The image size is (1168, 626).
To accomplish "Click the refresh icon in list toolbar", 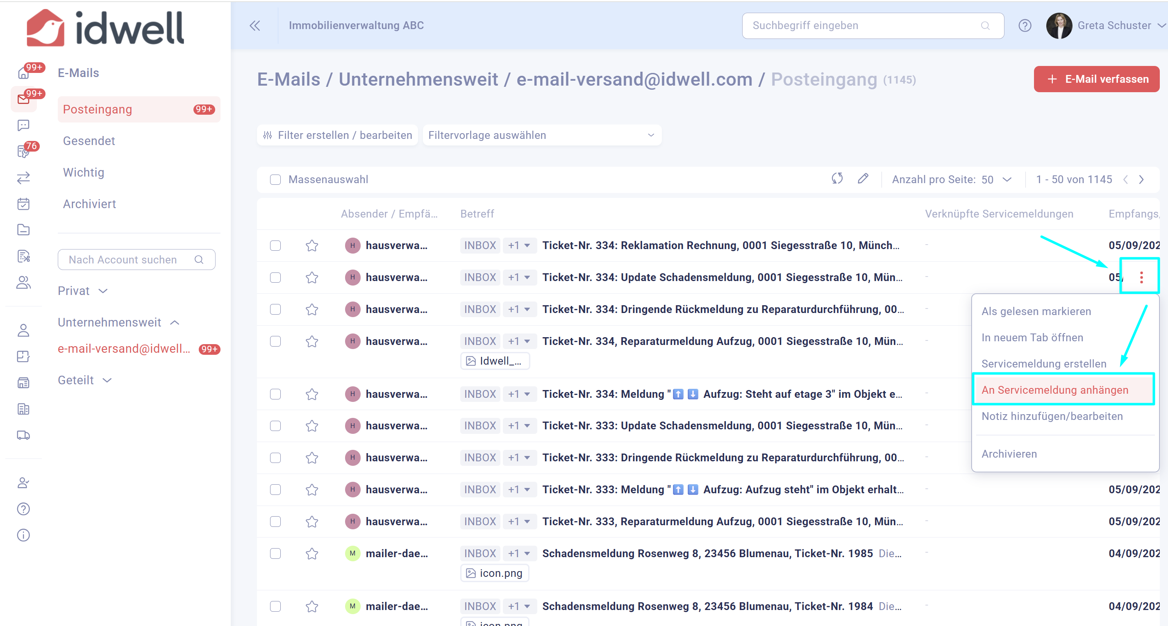I will (x=837, y=179).
